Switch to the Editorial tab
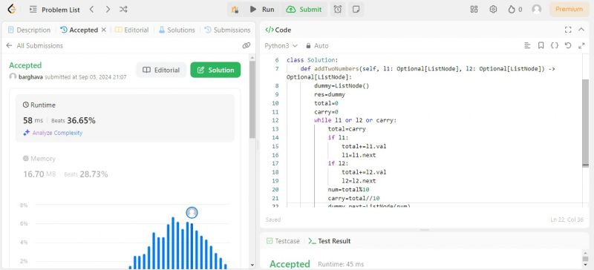594x270 pixels. point(132,30)
